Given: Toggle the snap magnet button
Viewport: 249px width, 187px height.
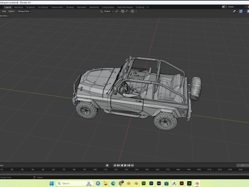Looking at the screenshot, I should 122,11.
